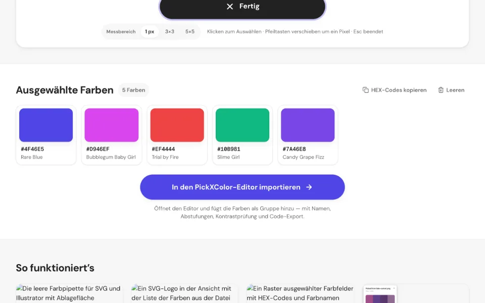
Task: Click the #10B981 hex code
Action: [x=228, y=149]
